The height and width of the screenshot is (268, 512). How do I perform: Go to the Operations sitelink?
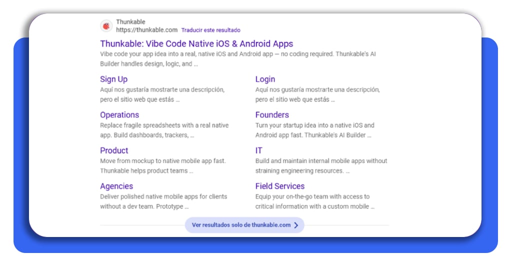(119, 115)
